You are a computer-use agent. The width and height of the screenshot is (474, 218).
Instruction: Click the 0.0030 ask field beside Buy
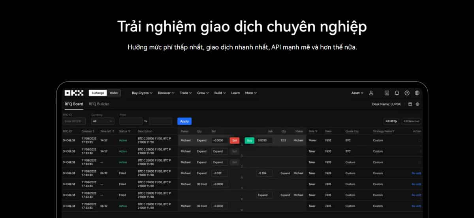point(264,140)
